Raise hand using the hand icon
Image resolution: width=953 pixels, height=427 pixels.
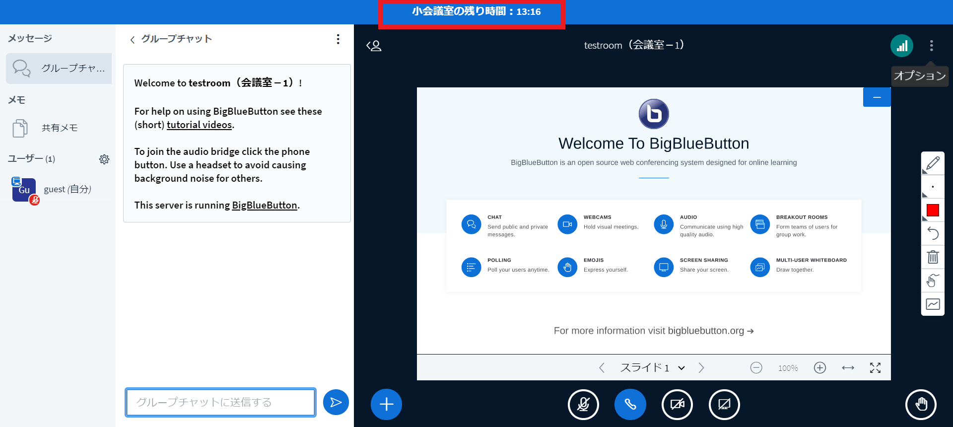click(x=921, y=404)
